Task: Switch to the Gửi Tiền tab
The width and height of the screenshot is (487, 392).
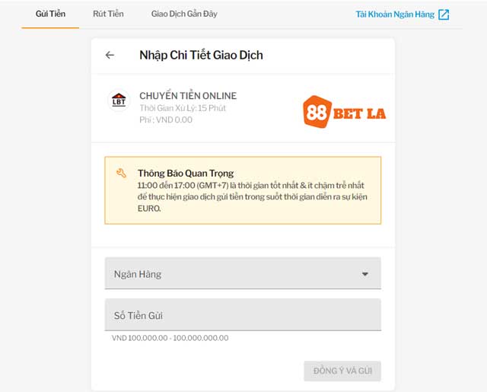Action: click(50, 14)
